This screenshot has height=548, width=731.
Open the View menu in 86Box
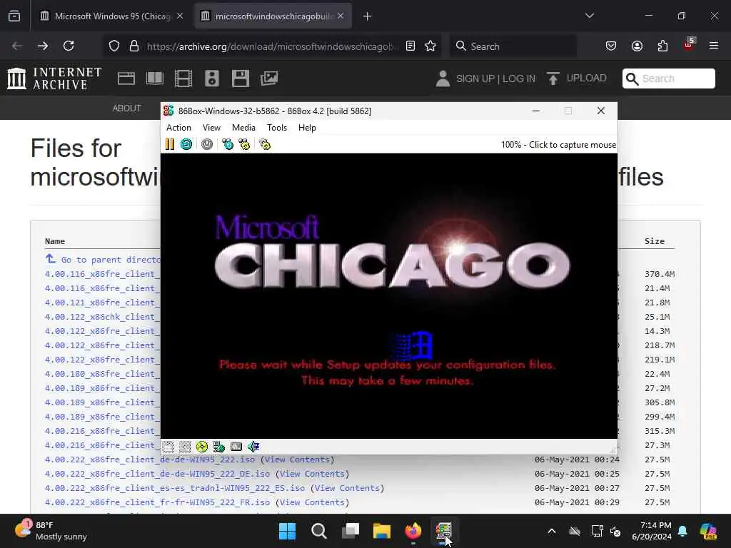coord(211,128)
